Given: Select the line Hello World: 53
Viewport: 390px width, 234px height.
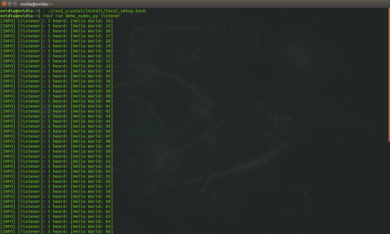Looking at the screenshot, I should point(57,166).
